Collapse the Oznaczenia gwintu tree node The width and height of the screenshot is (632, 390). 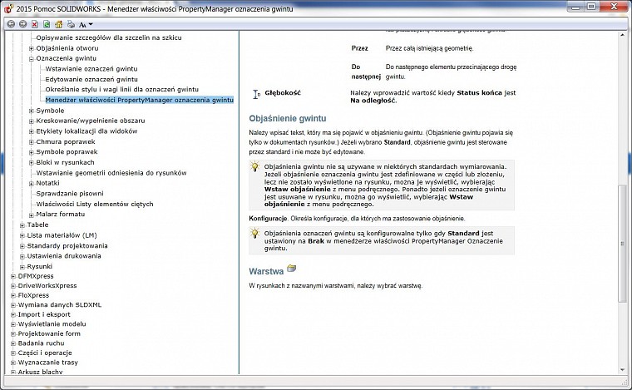point(31,59)
